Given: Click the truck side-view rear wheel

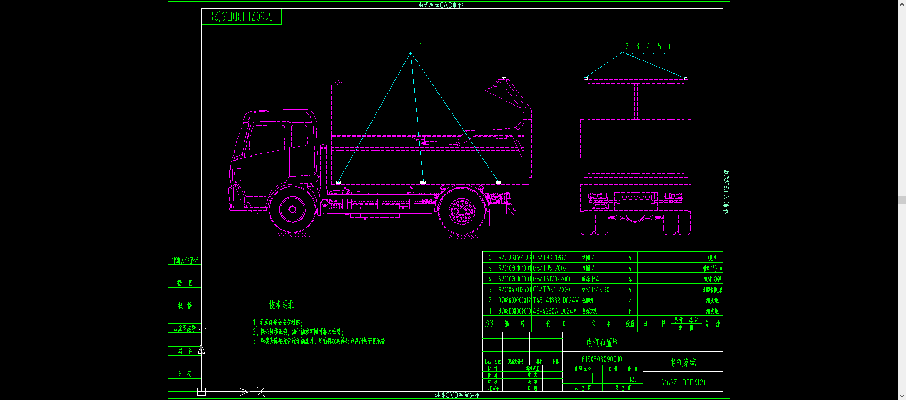Looking at the screenshot, I should click(x=462, y=211).
